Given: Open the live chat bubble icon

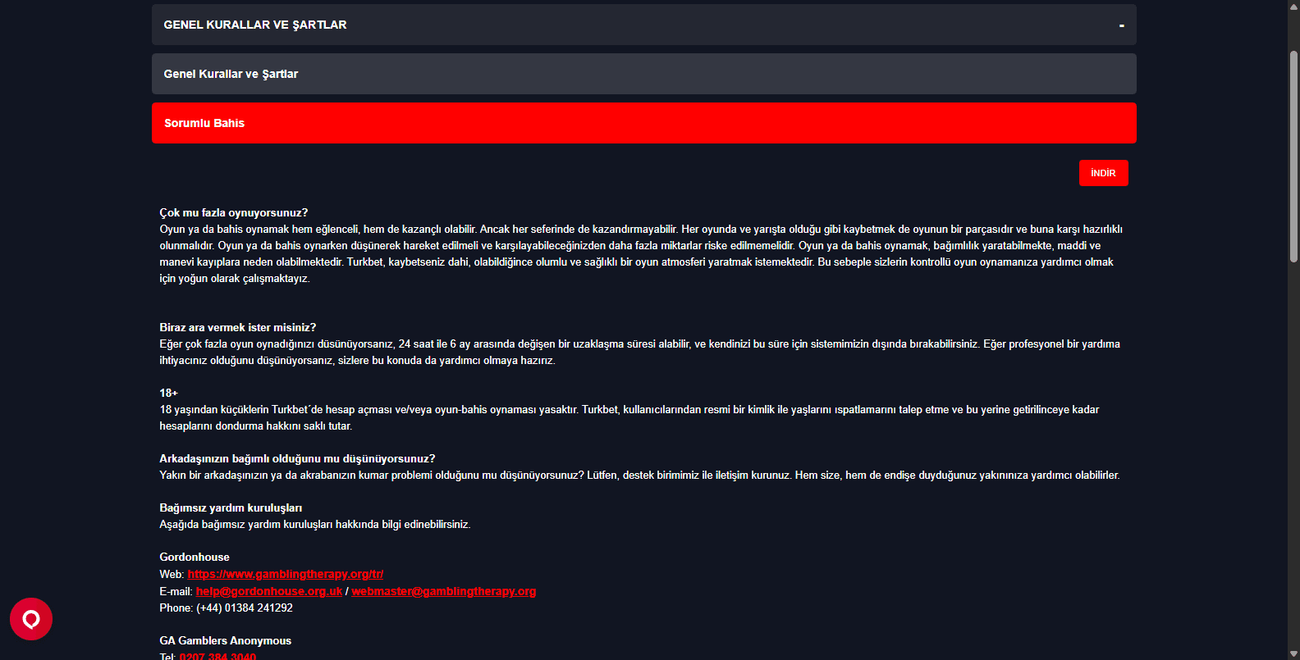Looking at the screenshot, I should (x=31, y=619).
